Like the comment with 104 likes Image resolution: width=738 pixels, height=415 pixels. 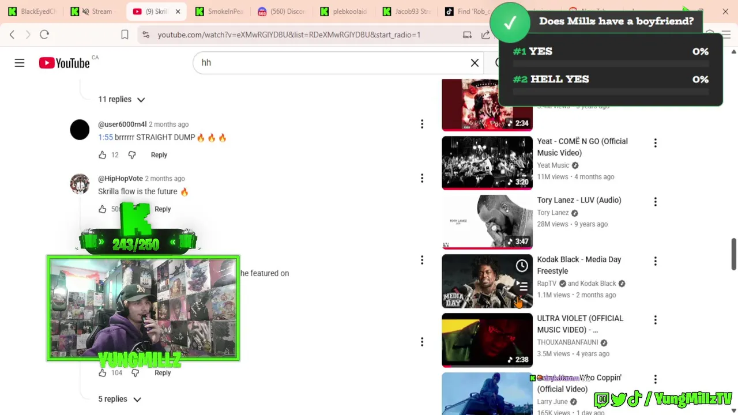(x=103, y=372)
